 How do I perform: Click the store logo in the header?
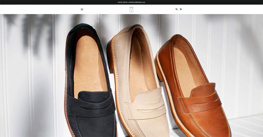click(x=131, y=10)
